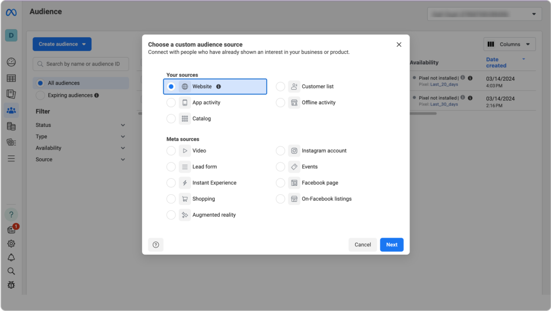Screen dimensions: 551x311
Task: Open the notifications bell icon
Action: (11, 258)
